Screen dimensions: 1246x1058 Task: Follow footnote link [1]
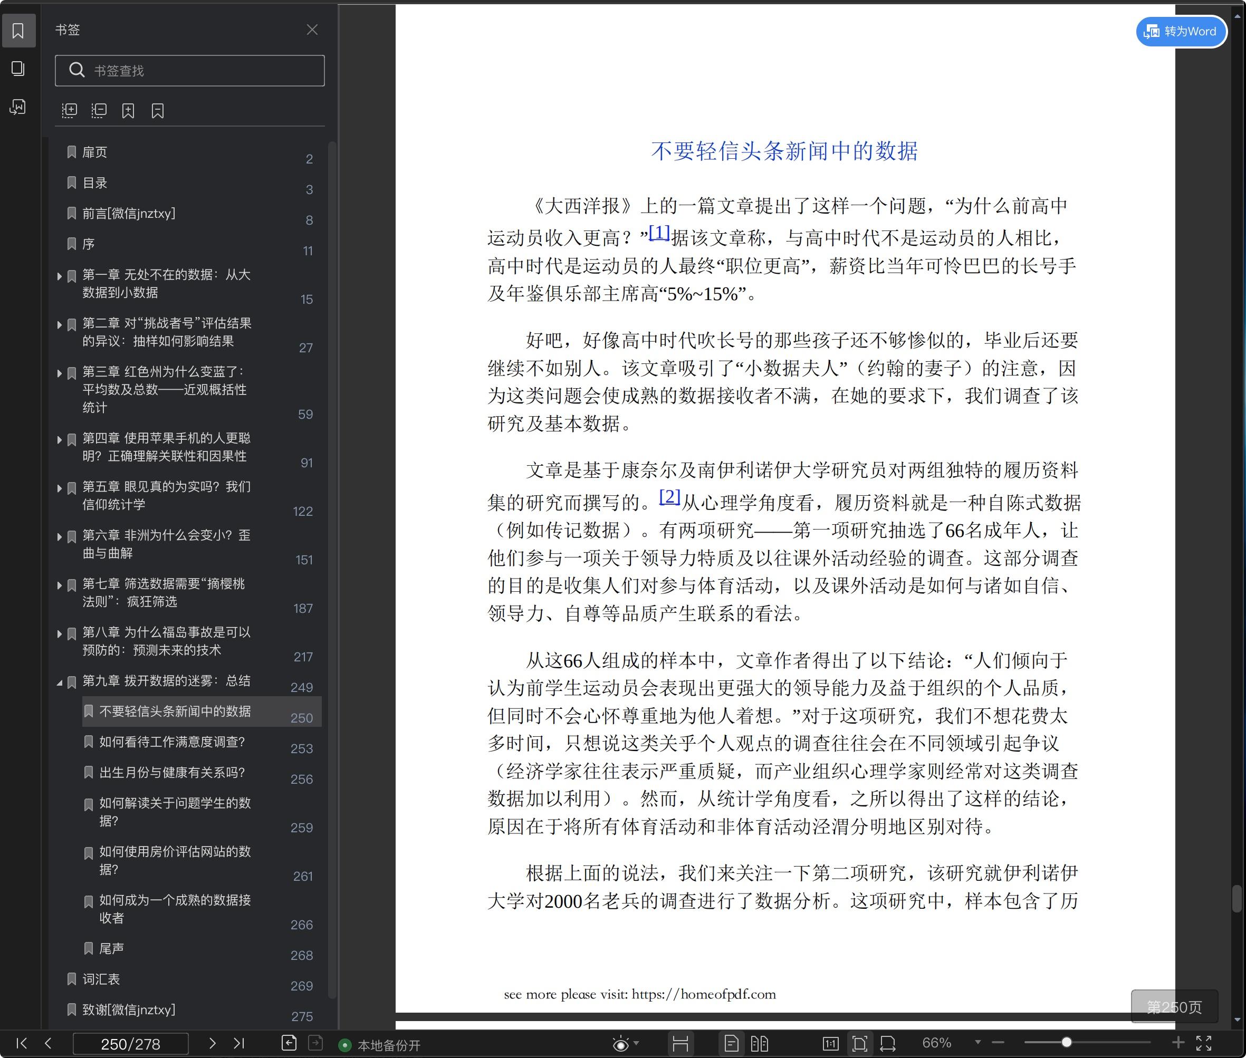tap(659, 233)
